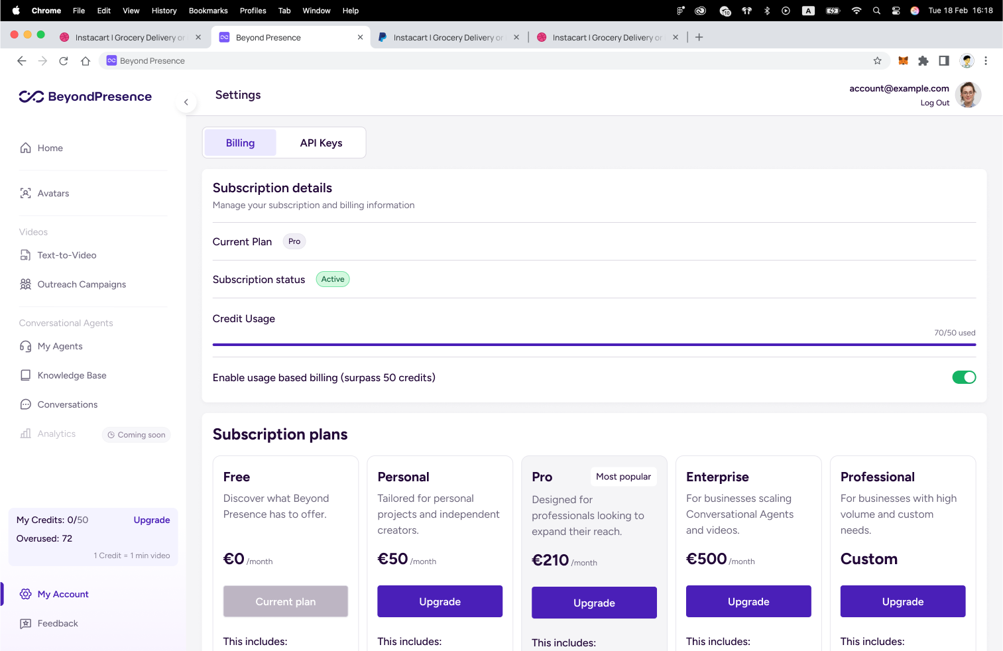Click the Log Out link
Screen dimensions: 1003x651
(935, 103)
